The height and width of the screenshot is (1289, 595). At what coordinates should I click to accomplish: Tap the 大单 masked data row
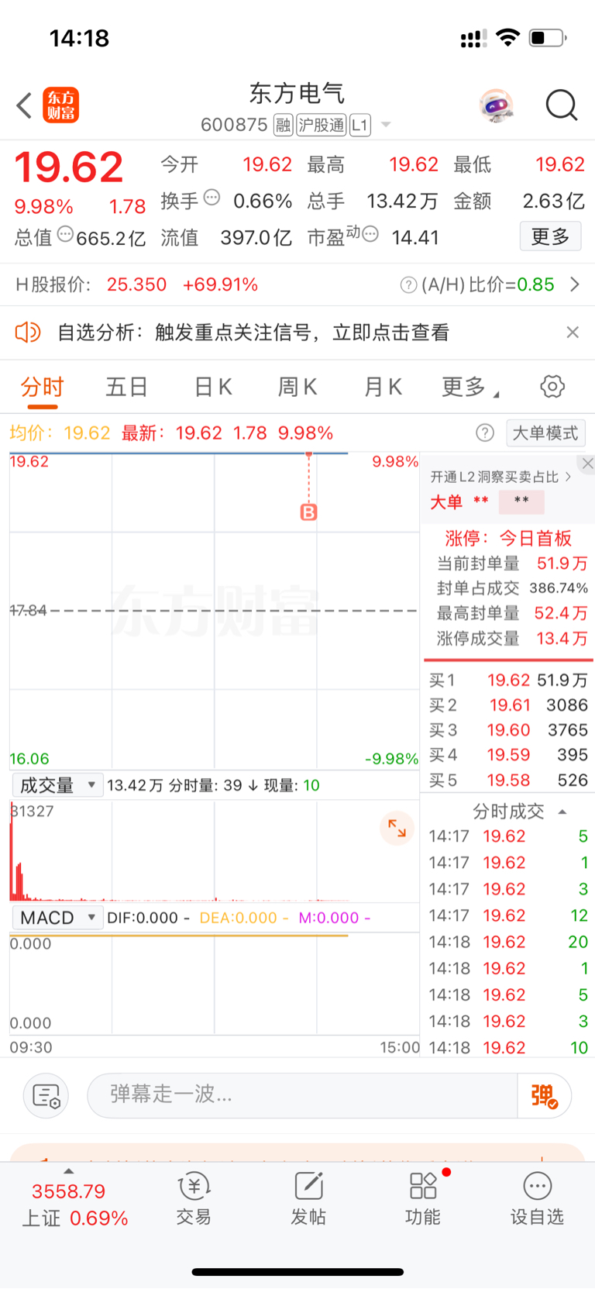pos(488,501)
